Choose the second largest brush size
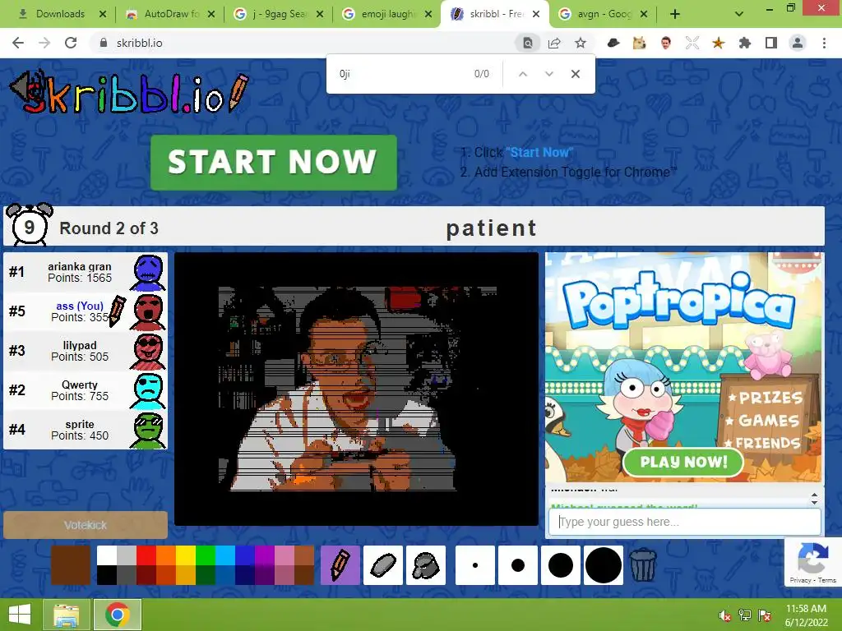The height and width of the screenshot is (631, 842). click(561, 565)
